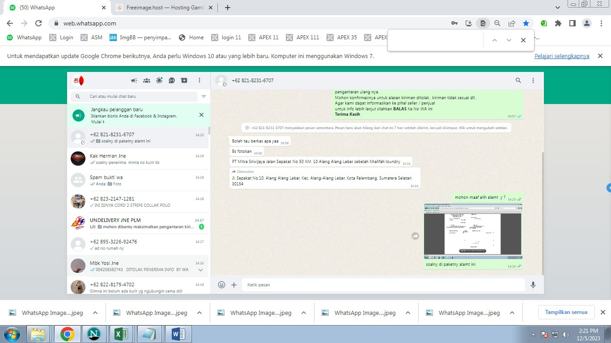Close the downloads bar

tap(603, 312)
